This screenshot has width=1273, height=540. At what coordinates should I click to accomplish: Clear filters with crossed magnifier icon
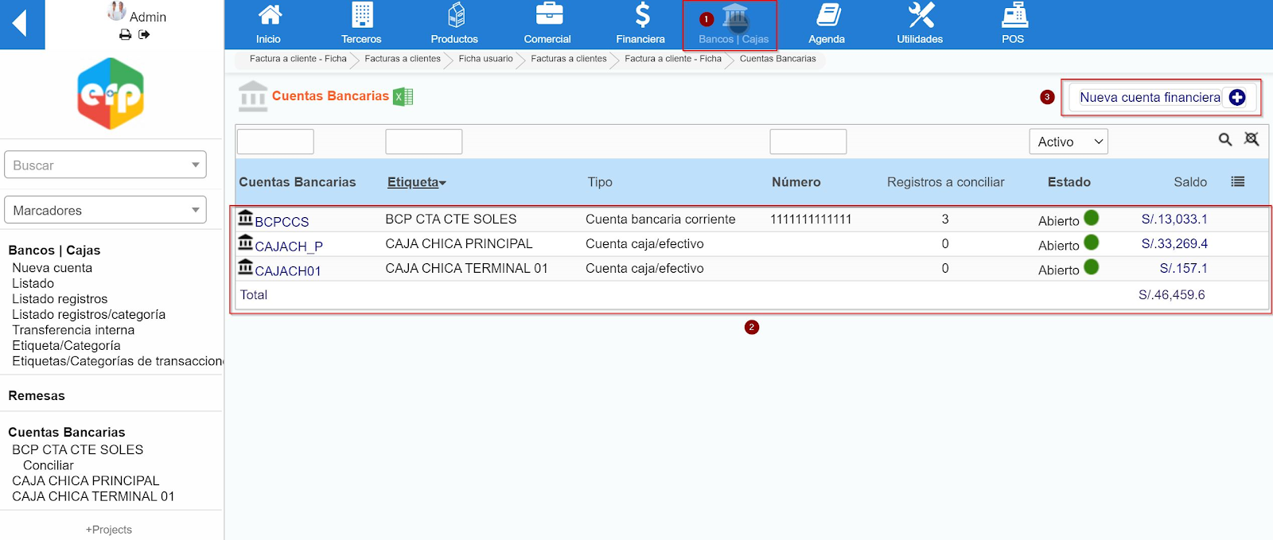1252,139
